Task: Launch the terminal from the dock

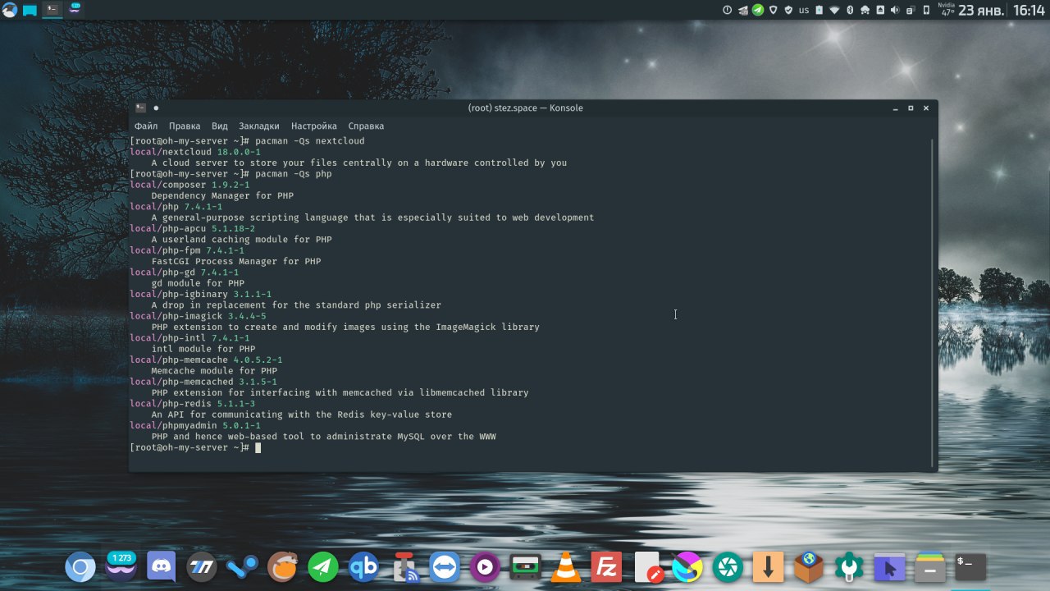Action: 970,567
